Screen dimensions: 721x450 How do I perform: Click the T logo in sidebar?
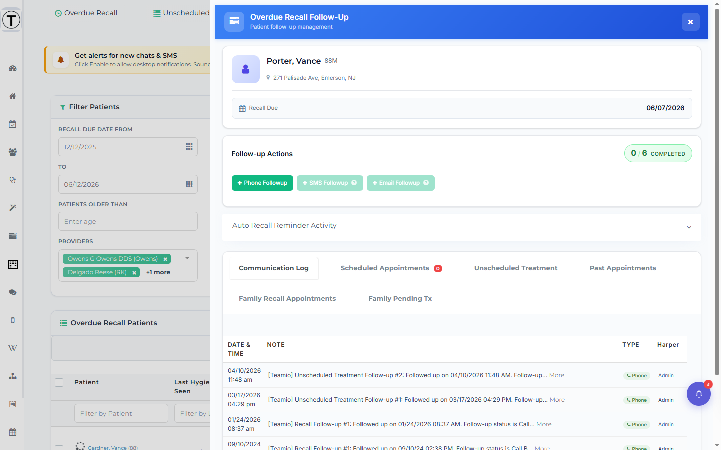pyautogui.click(x=11, y=20)
